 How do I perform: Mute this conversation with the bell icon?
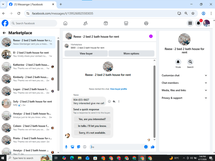click(x=178, y=62)
